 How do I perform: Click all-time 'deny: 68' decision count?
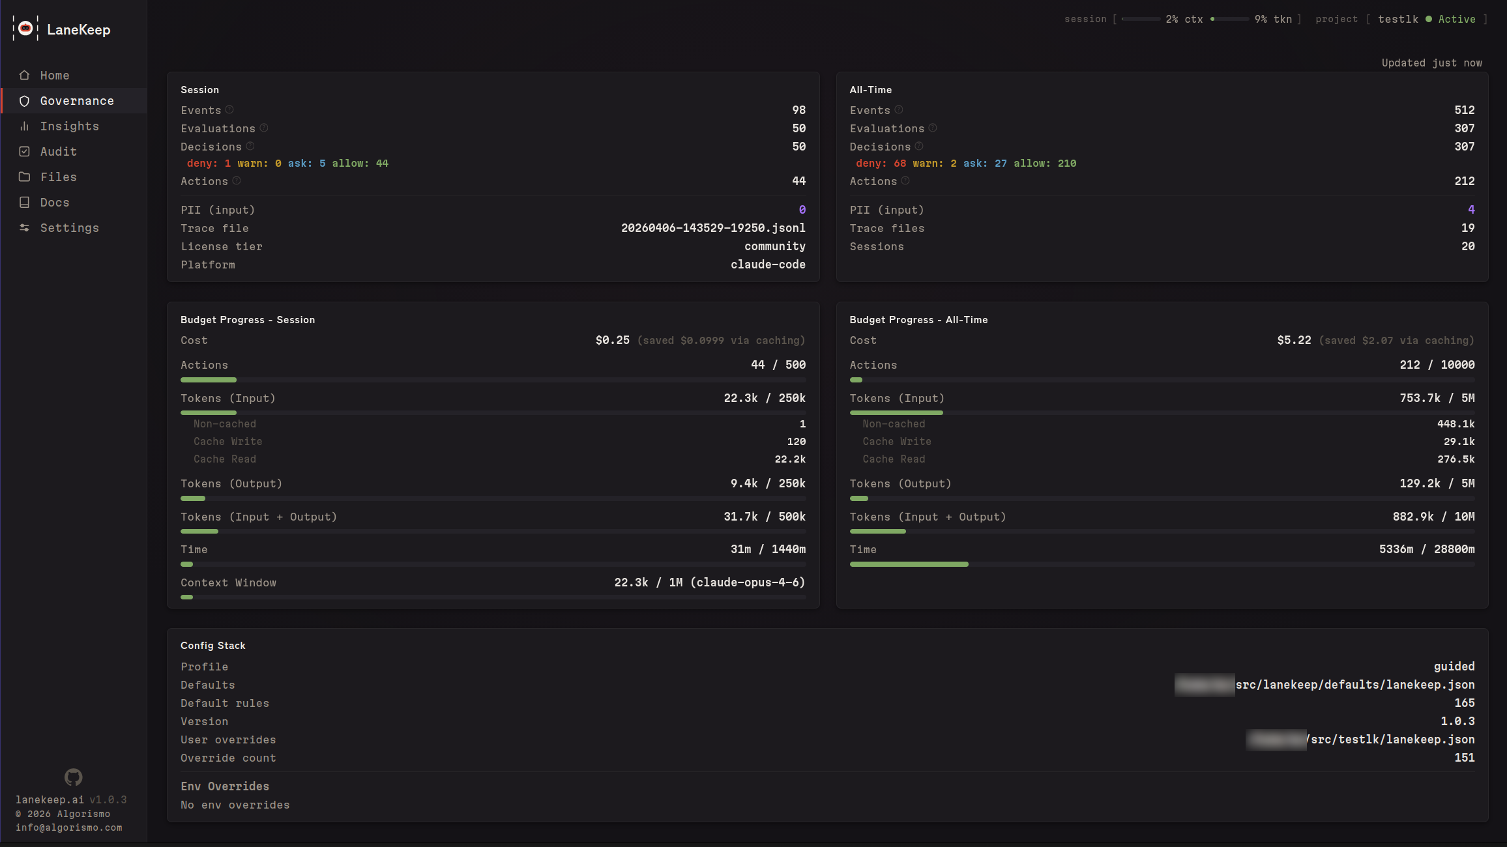881,164
